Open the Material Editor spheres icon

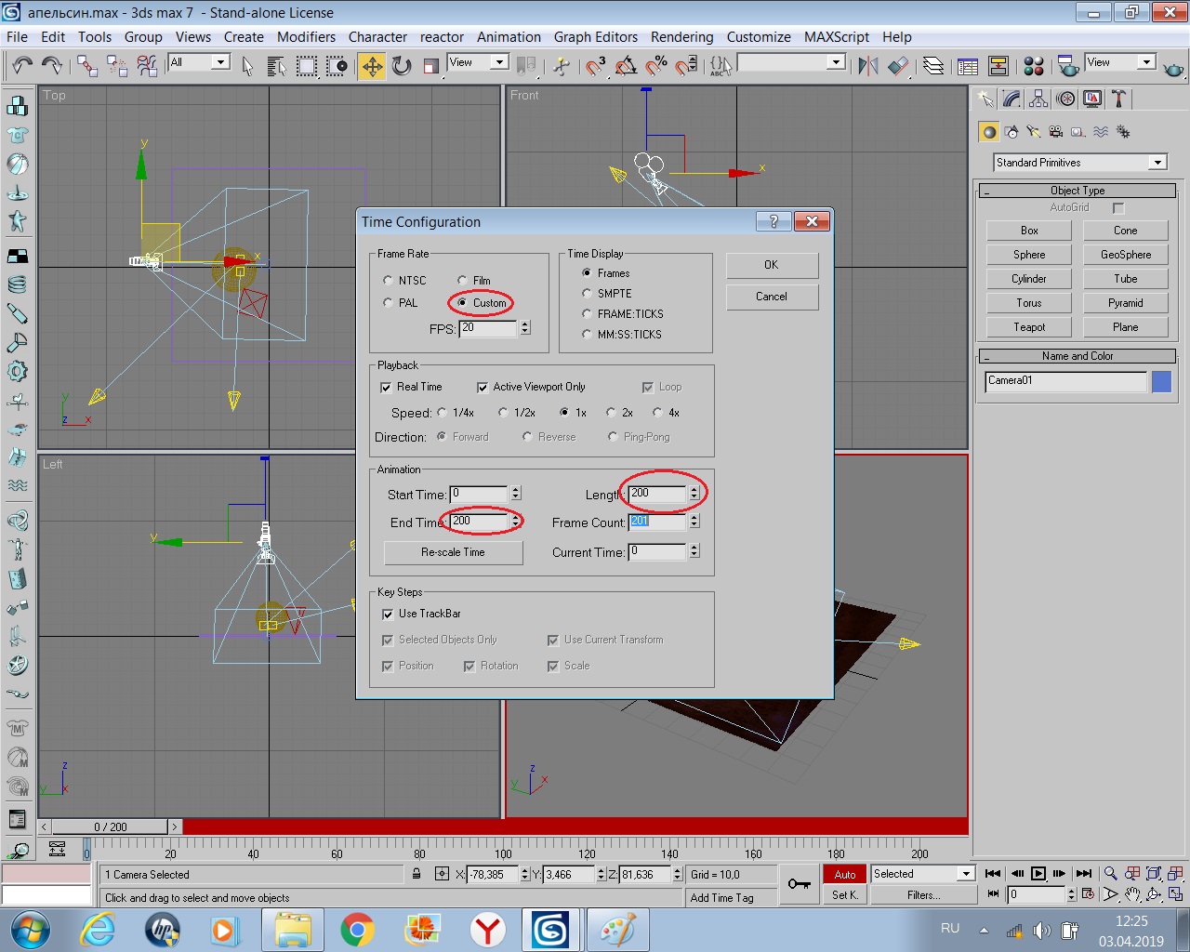tap(1033, 66)
